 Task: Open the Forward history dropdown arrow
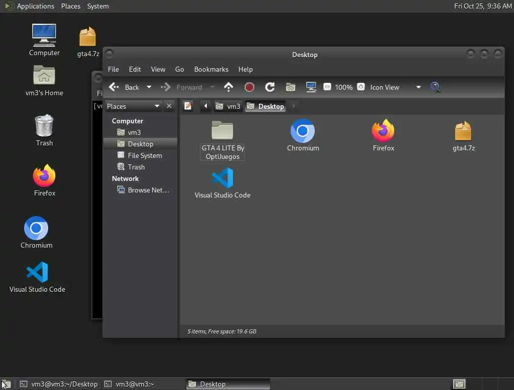click(212, 87)
